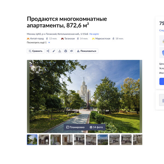This screenshot has width=164, height=164.
Task: Click the address link Котельническая наб.
Action: (68, 34)
